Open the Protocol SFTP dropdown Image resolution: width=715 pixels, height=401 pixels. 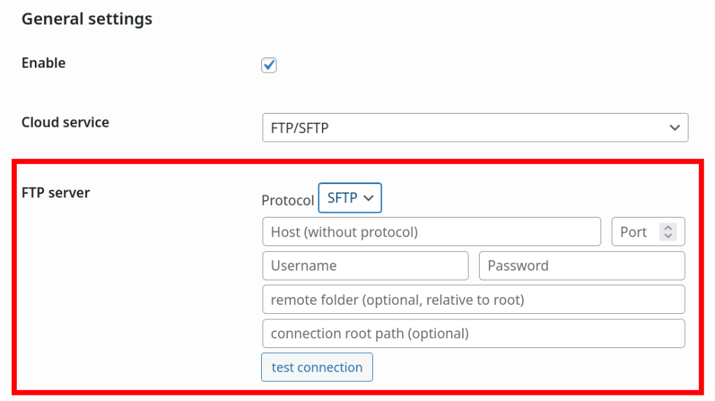[350, 198]
